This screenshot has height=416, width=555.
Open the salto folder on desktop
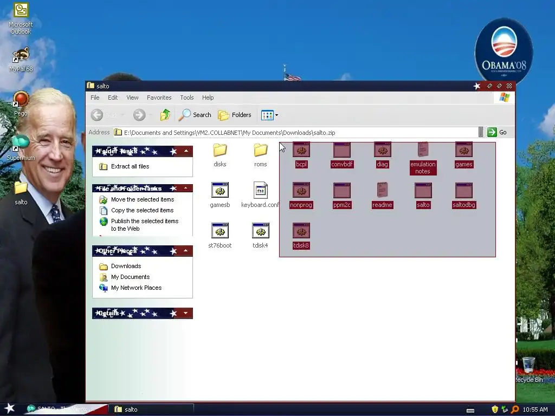coord(21,193)
